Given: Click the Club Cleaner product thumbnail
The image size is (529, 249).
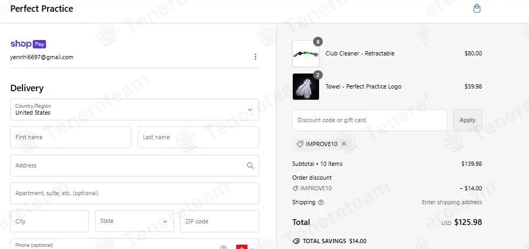Looking at the screenshot, I should [306, 53].
